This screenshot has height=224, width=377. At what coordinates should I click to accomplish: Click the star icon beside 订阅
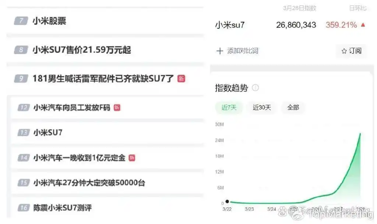click(345, 51)
